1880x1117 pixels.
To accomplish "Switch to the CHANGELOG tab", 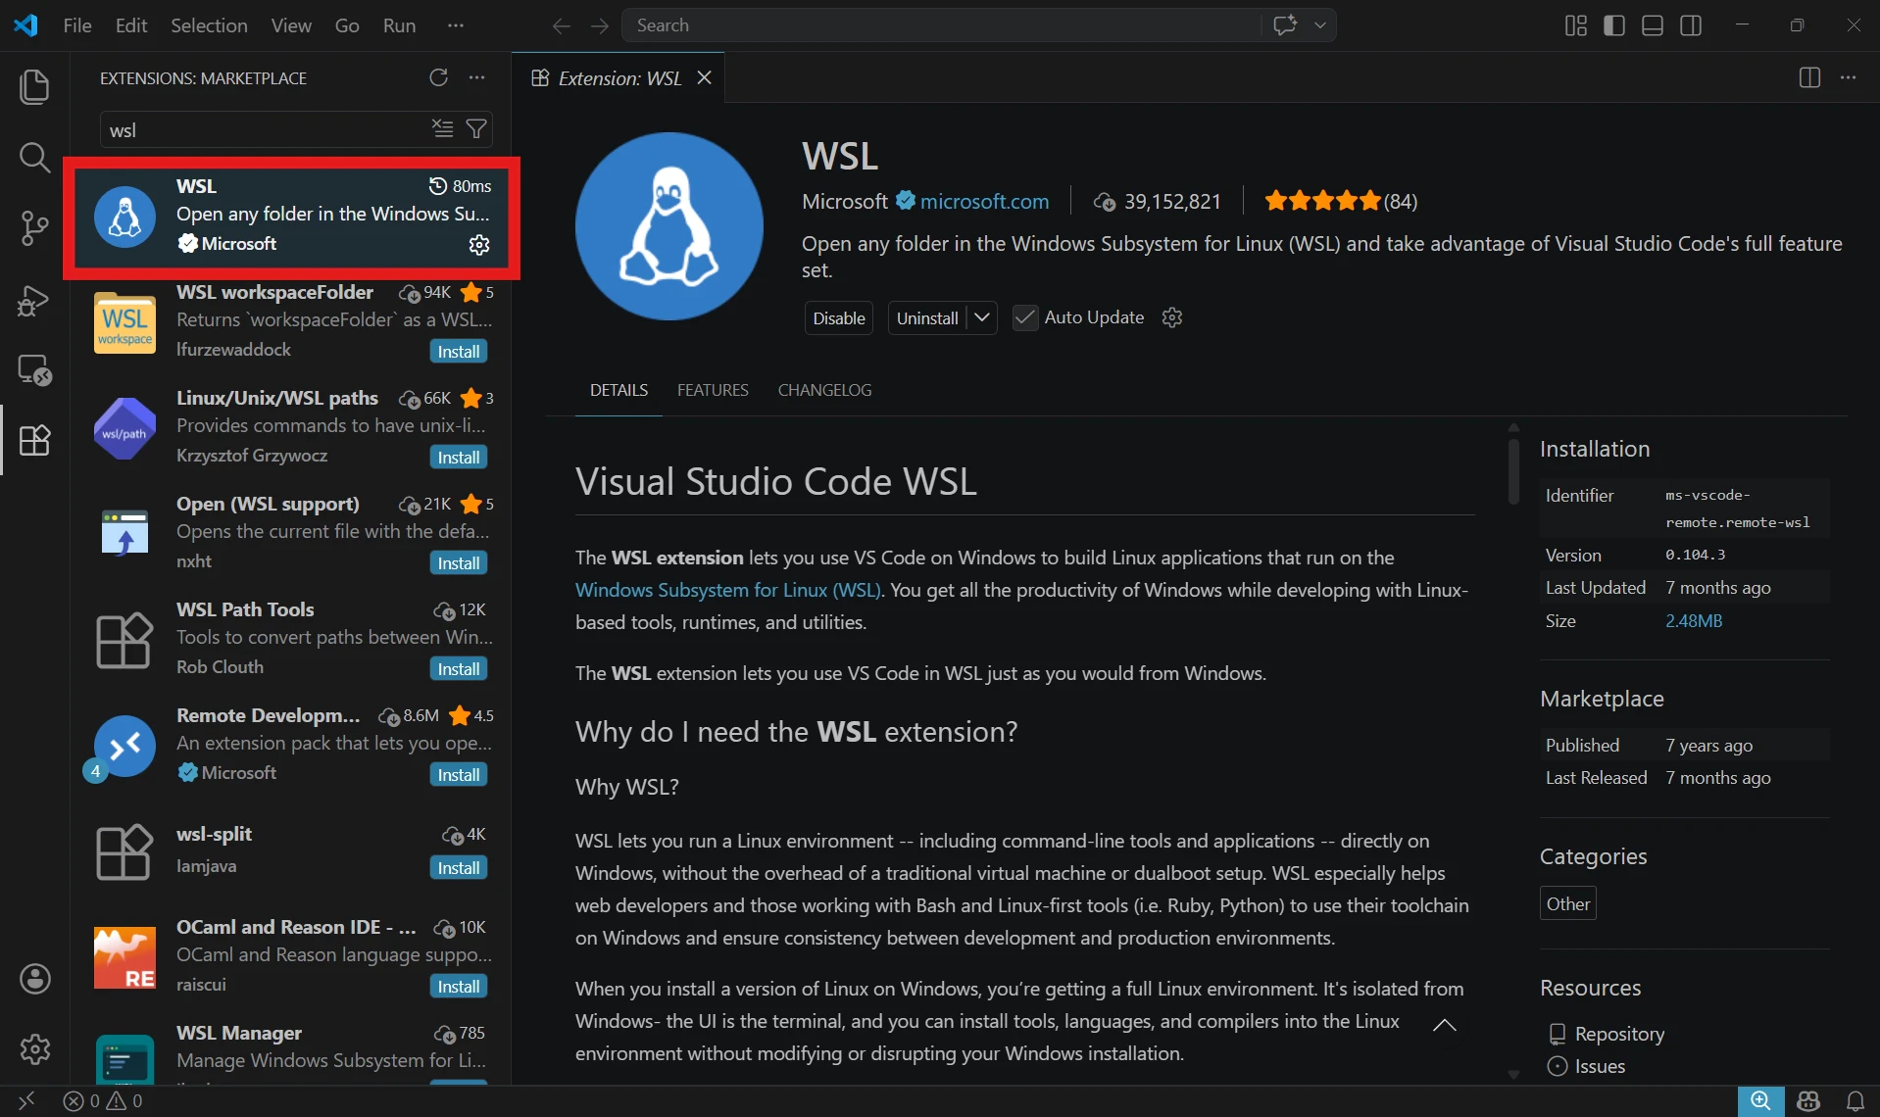I will pyautogui.click(x=824, y=390).
